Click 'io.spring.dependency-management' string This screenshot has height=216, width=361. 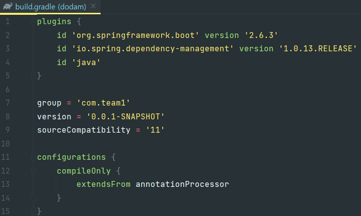[x=153, y=49]
